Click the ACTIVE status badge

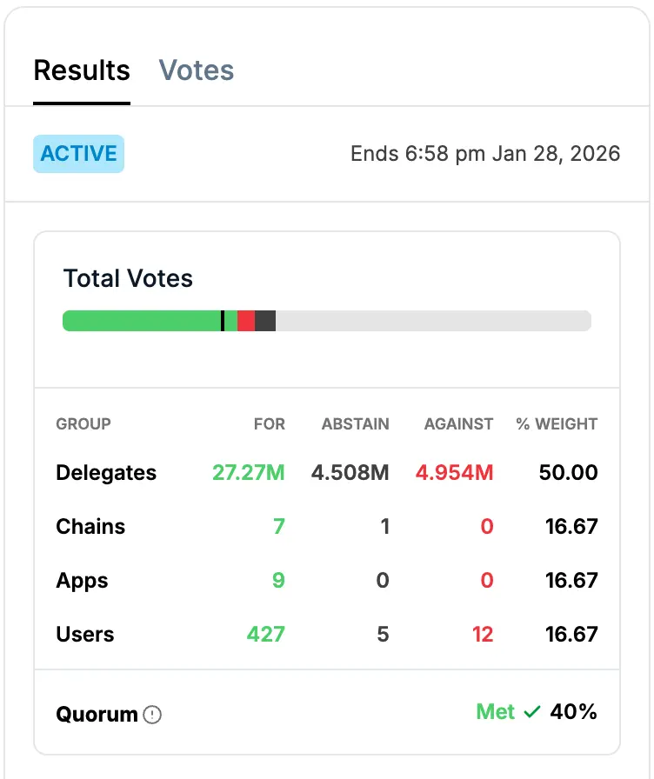click(78, 153)
